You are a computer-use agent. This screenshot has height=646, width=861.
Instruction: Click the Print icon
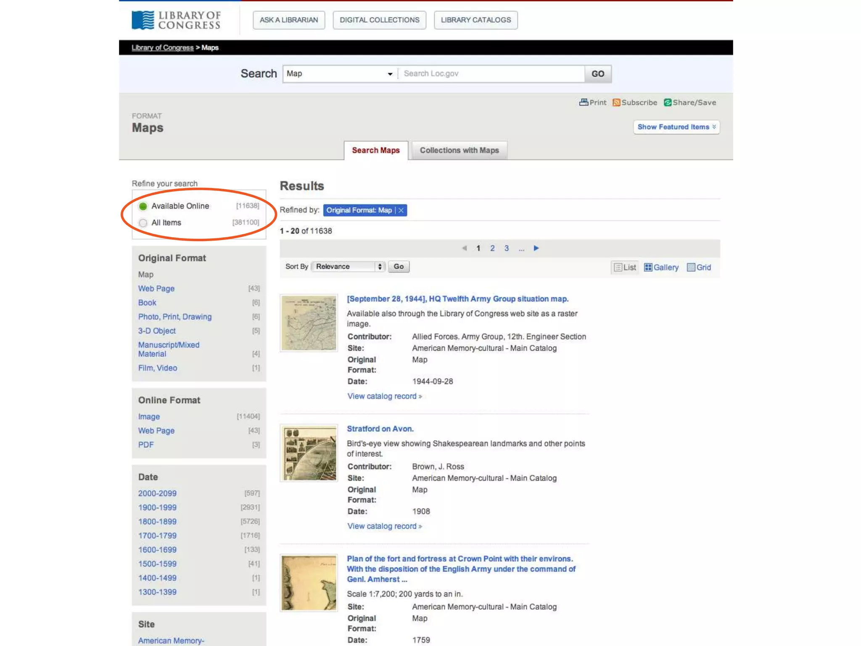click(x=584, y=102)
